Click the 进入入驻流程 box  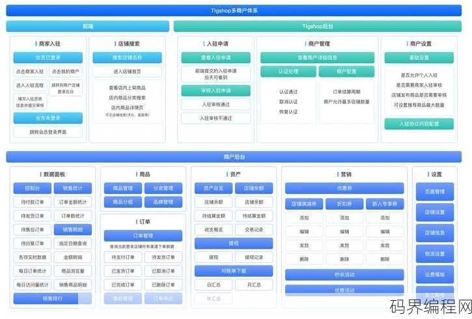pyautogui.click(x=30, y=85)
